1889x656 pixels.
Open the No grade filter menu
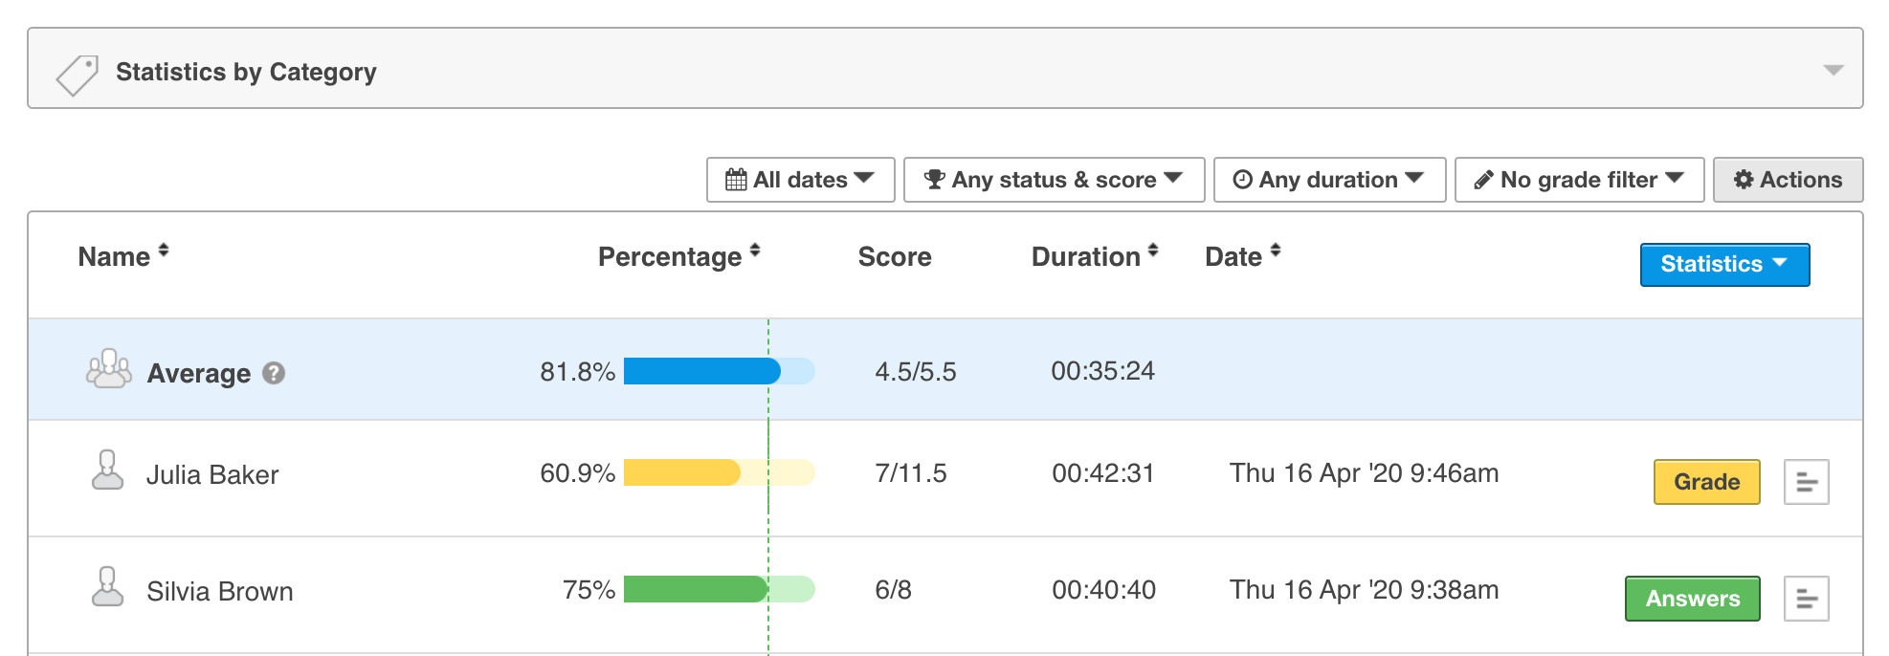pyautogui.click(x=1579, y=180)
